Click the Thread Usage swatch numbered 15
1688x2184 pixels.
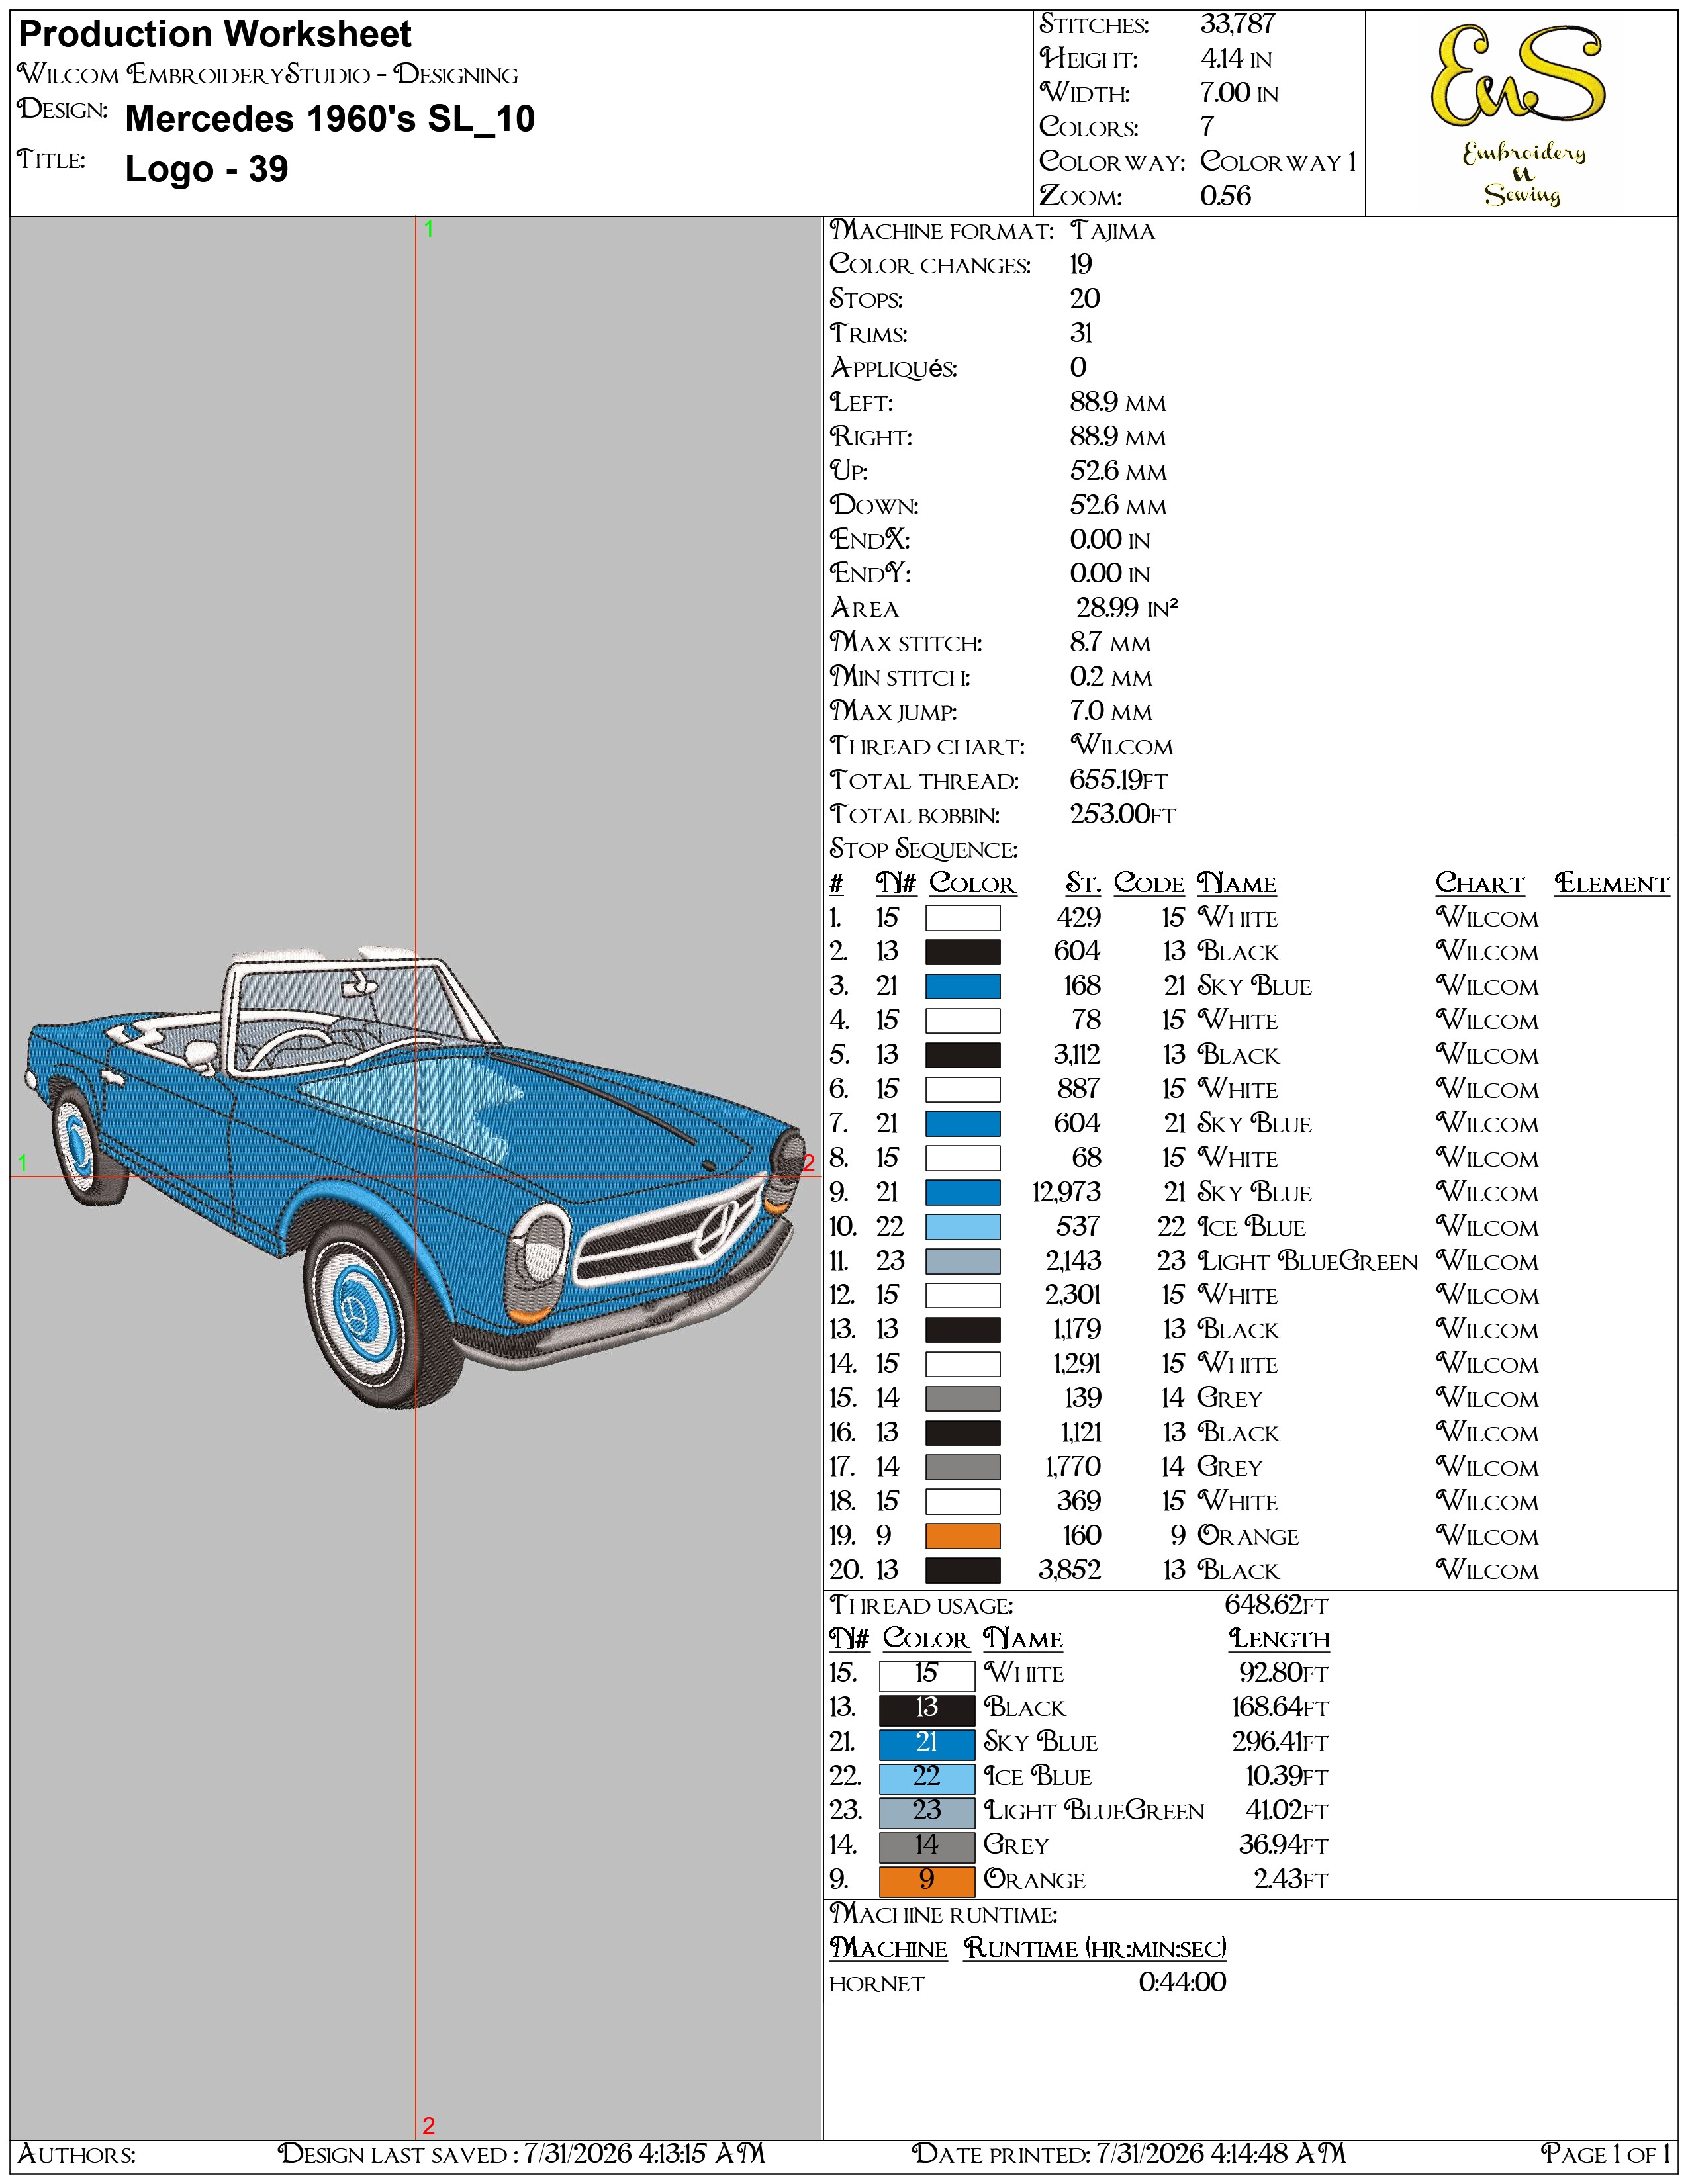(927, 1675)
